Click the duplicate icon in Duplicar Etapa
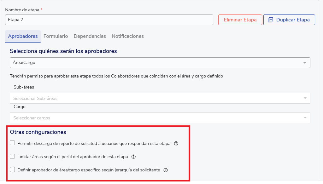The image size is (323, 184). tap(270, 20)
